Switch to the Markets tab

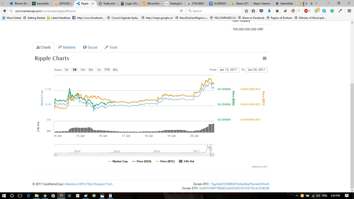point(67,48)
